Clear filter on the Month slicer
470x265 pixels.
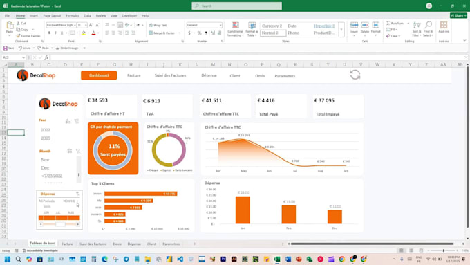pos(78,151)
